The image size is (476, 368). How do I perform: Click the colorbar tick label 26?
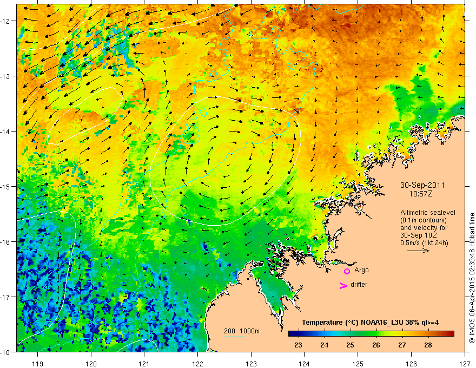click(376, 345)
